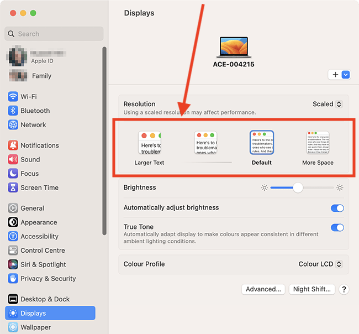359x334 pixels.
Task: Toggle Automatically adjust brightness switch
Action: point(337,208)
